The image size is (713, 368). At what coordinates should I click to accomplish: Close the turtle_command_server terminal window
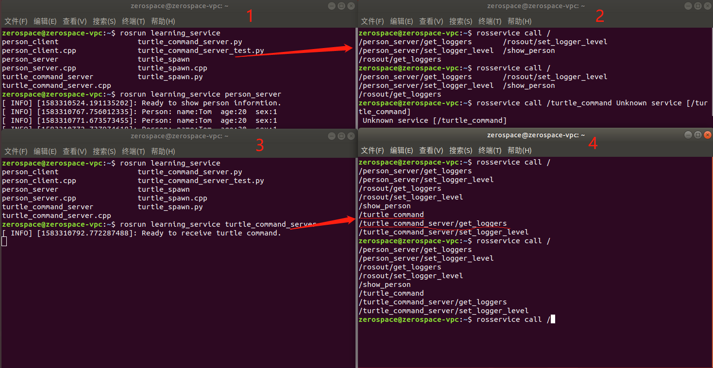tap(351, 136)
